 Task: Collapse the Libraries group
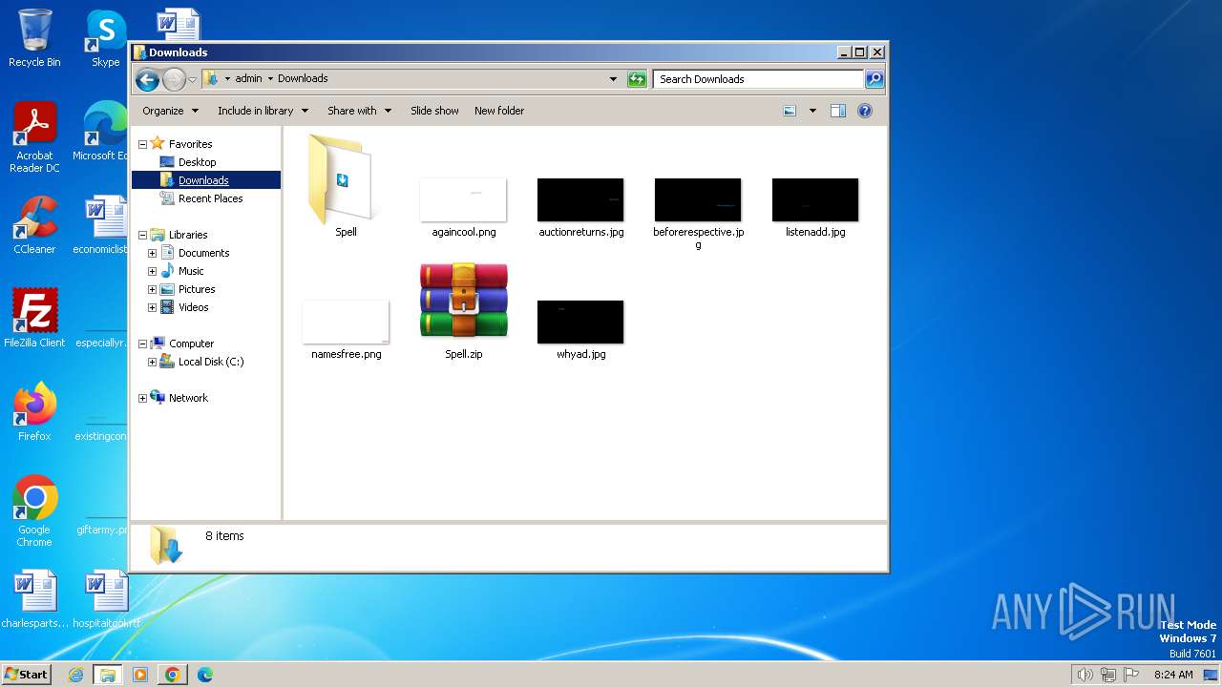coord(143,235)
